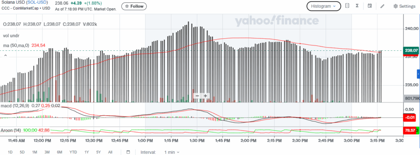Open the Histogram chart type dropdown
420x155 pixels.
324,6
